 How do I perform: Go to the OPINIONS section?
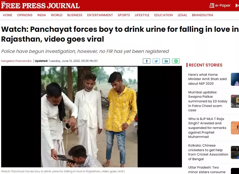tap(25, 15)
